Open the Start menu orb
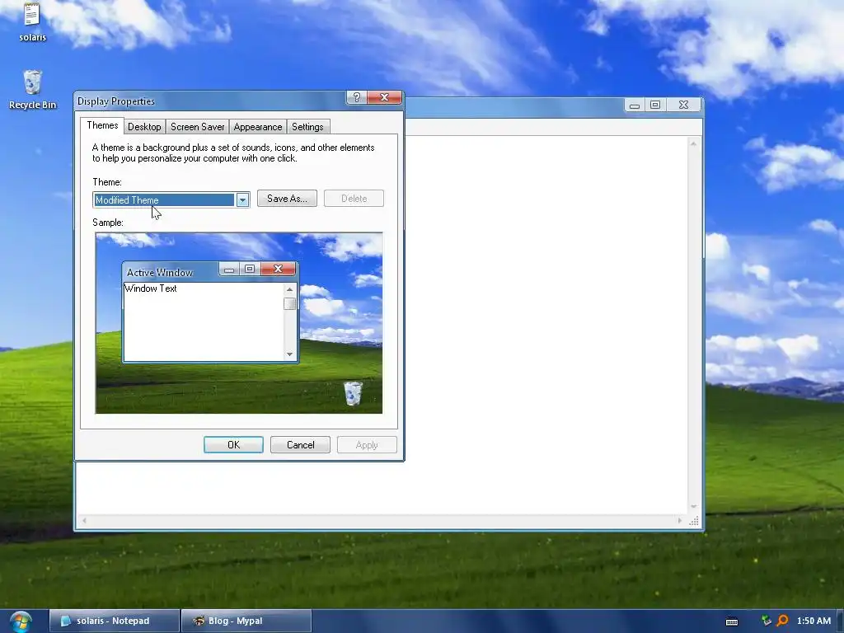Screen dimensions: 844x633 click(x=21, y=621)
